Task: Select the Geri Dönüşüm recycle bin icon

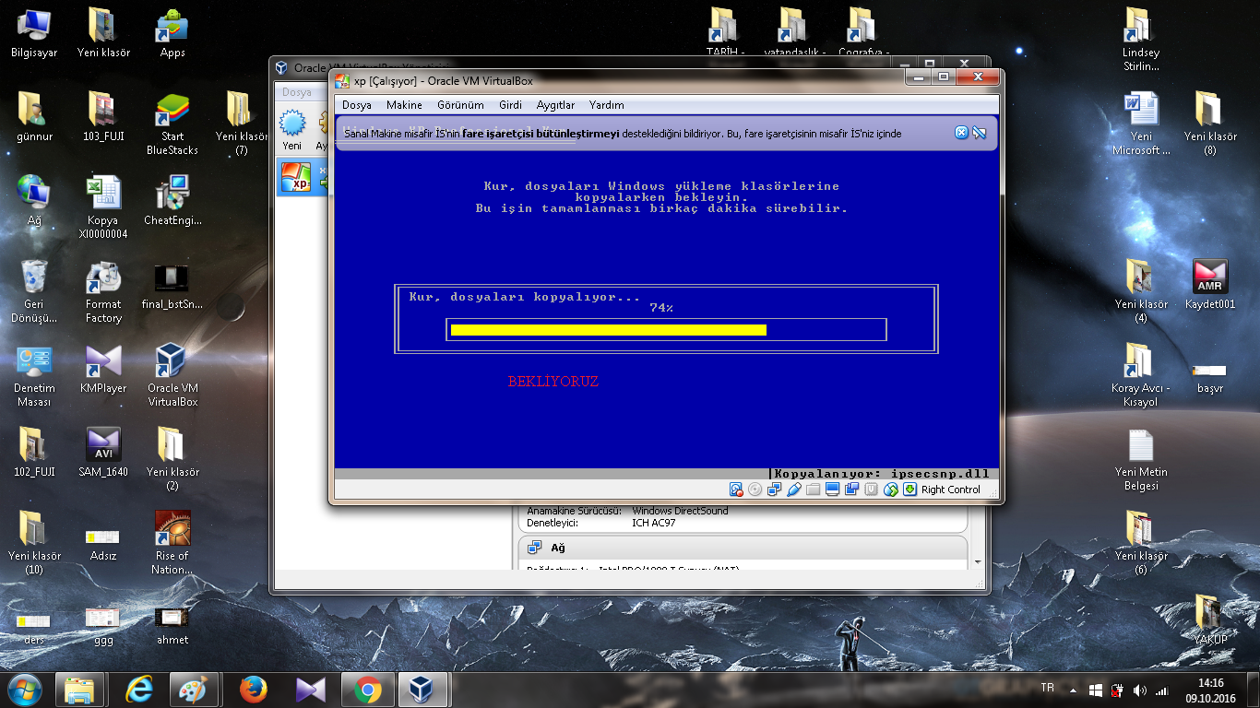Action: pyautogui.click(x=34, y=291)
